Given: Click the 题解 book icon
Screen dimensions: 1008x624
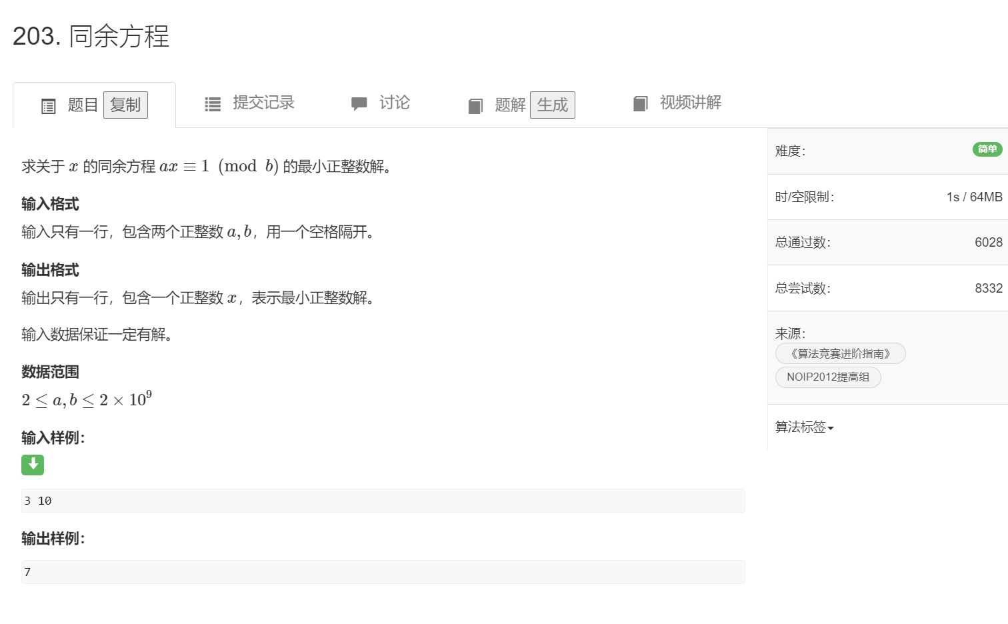Looking at the screenshot, I should pyautogui.click(x=475, y=106).
